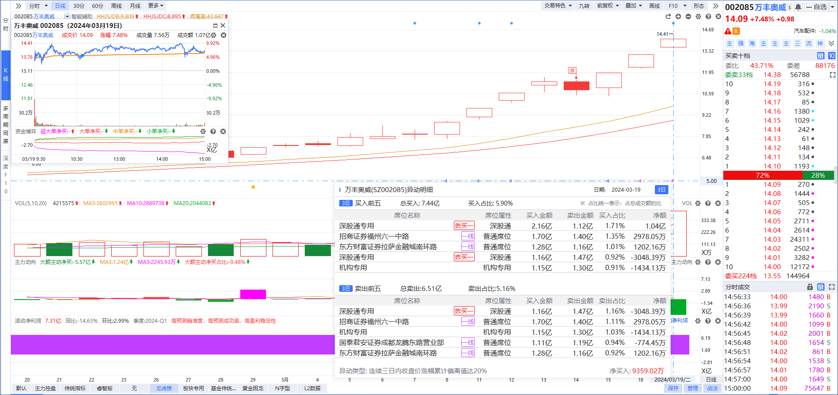Switch to the 30分 period tab

pyautogui.click(x=79, y=6)
